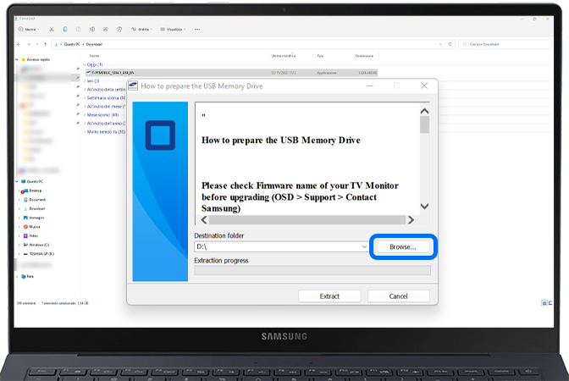This screenshot has height=381, width=569.
Task: Click the Cancel button in dialog
Action: pos(399,296)
